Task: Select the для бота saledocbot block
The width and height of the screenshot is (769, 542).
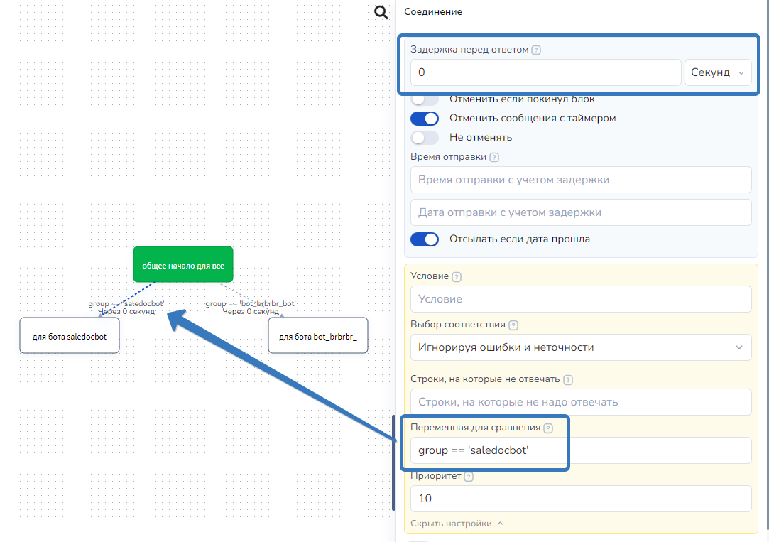Action: point(69,335)
